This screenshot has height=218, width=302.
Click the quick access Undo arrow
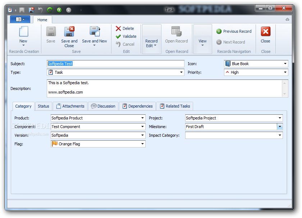40,10
